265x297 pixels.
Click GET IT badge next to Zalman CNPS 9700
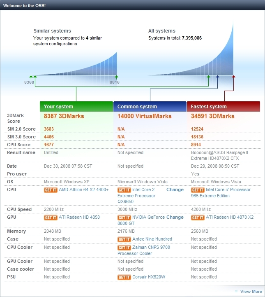click(124, 248)
